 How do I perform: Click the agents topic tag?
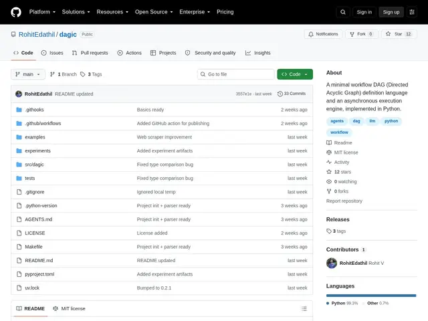[x=337, y=121]
